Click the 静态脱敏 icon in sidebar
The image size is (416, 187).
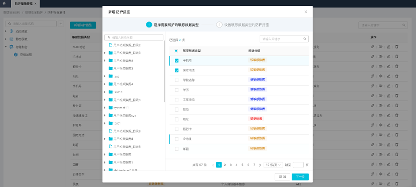[x=12, y=39]
